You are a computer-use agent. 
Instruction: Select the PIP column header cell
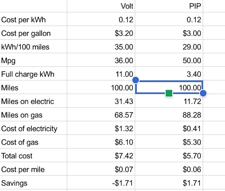coord(169,6)
